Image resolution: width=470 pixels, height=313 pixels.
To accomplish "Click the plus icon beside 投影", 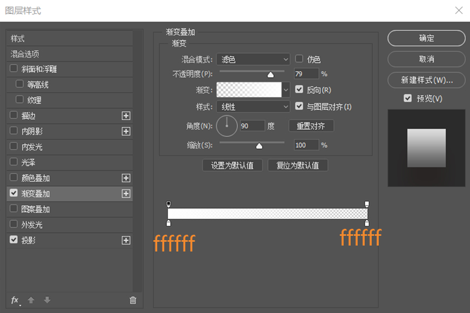I will (125, 240).
